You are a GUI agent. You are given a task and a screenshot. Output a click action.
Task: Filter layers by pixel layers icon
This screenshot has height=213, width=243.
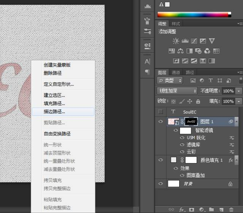click(x=193, y=81)
